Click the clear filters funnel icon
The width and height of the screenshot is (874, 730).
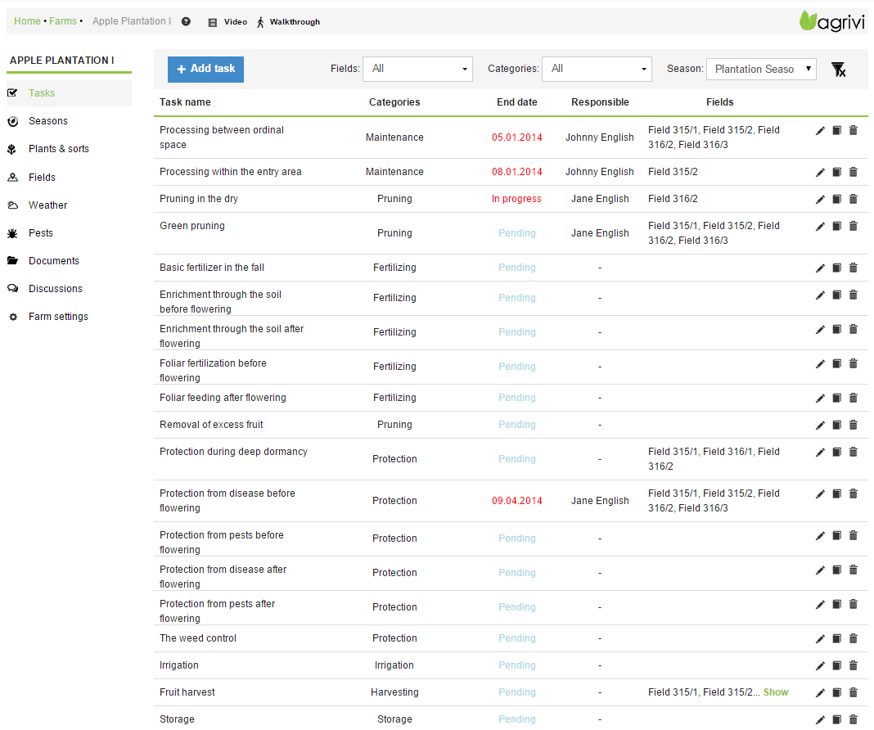click(838, 70)
